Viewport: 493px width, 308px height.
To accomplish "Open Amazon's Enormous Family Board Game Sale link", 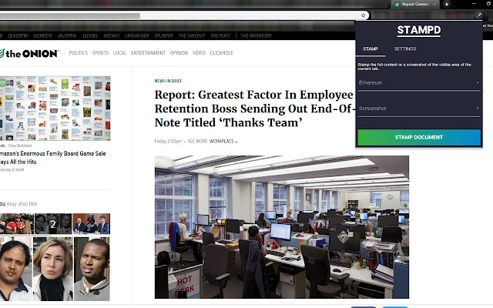I will [x=53, y=157].
